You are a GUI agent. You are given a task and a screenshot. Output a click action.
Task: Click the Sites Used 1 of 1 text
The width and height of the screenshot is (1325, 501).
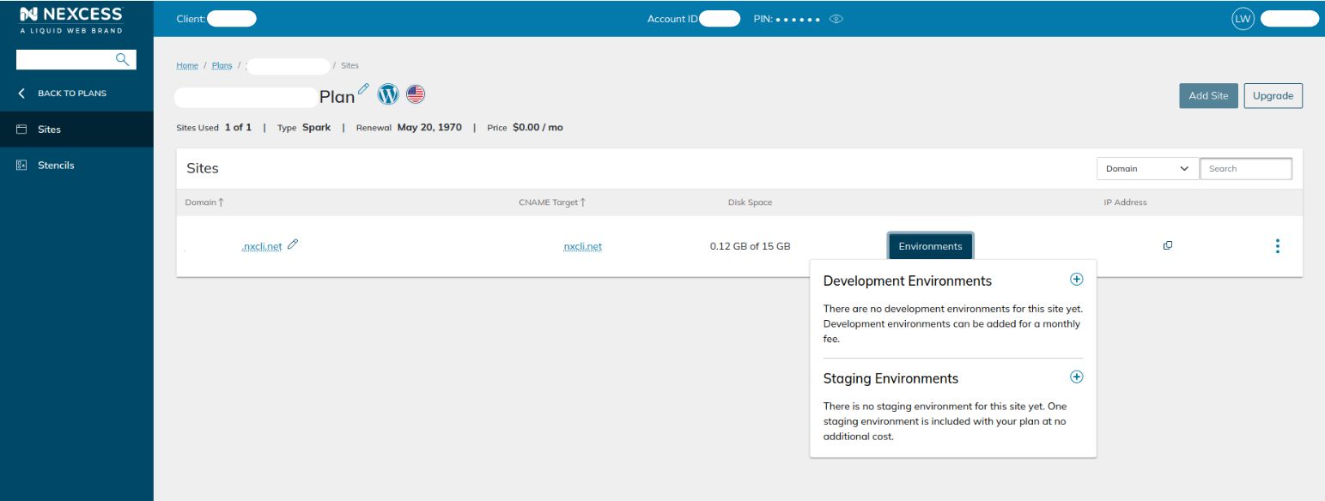[214, 128]
